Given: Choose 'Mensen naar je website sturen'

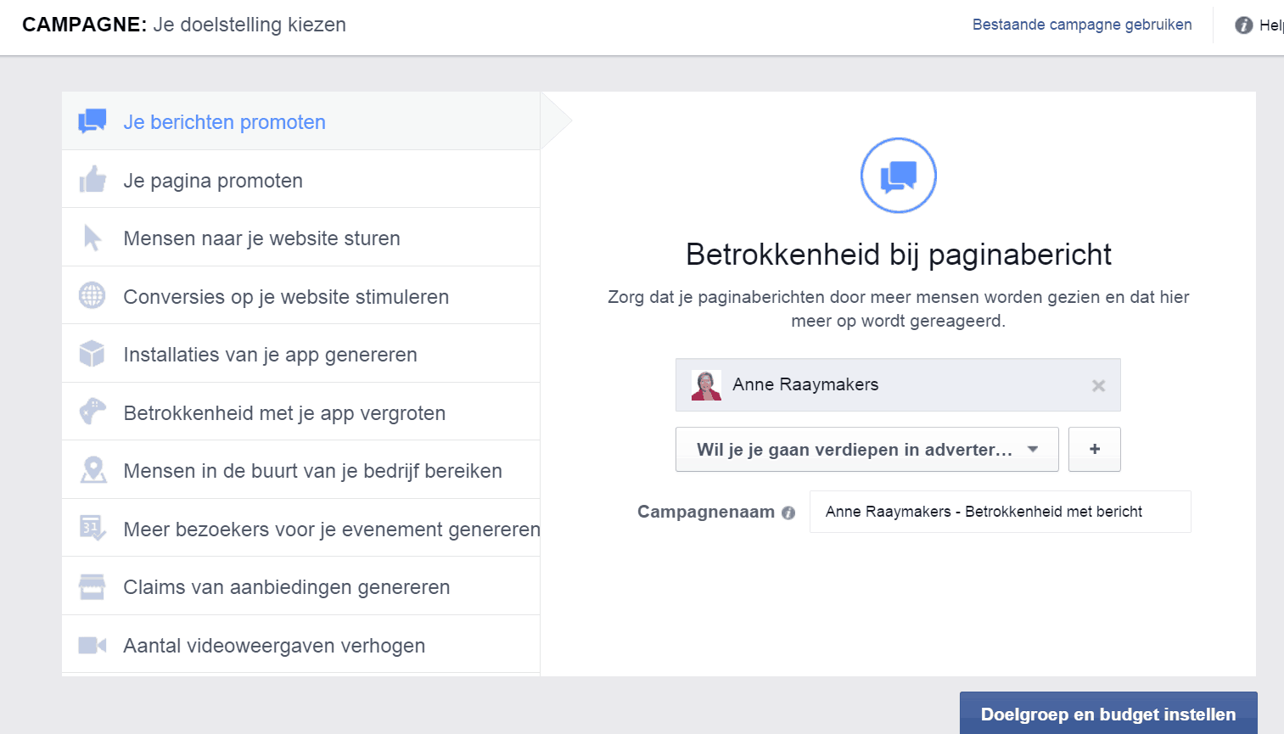Looking at the screenshot, I should tap(301, 238).
